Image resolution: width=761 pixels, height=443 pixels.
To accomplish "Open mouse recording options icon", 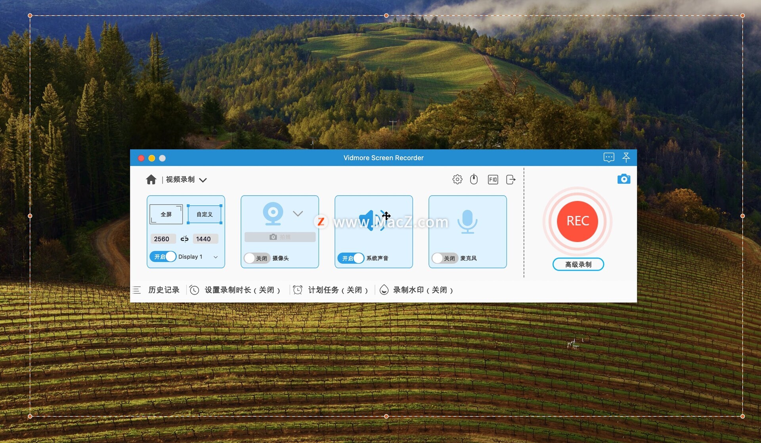I will (474, 179).
